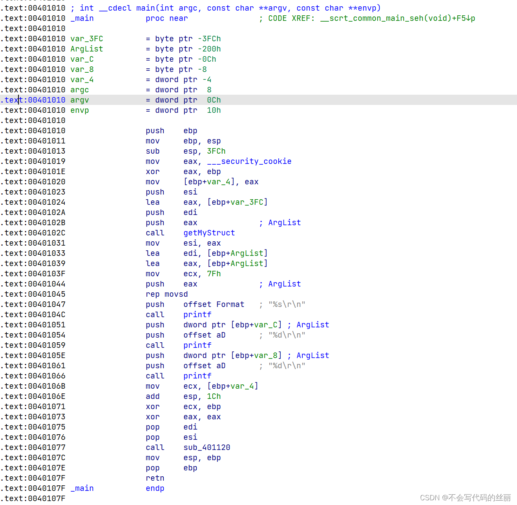Click the ___security_cookie reference
This screenshot has width=517, height=505.
click(x=249, y=162)
